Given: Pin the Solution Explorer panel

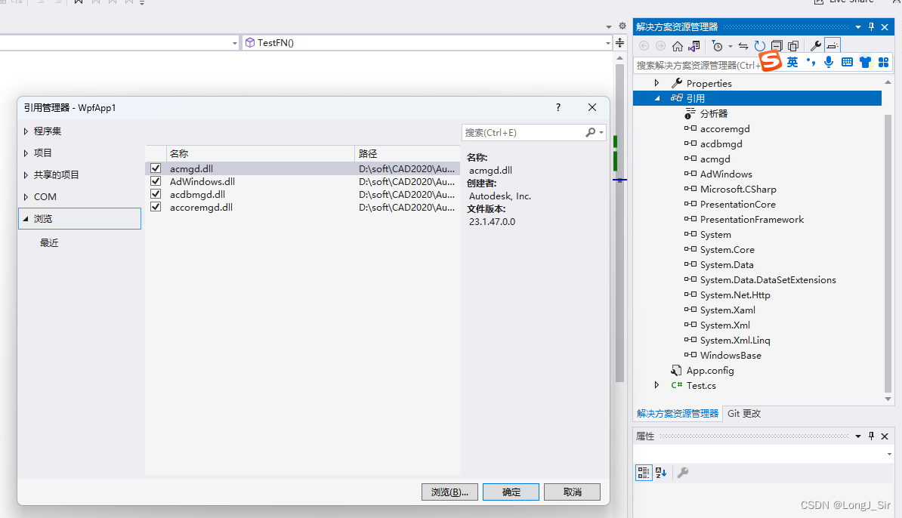Looking at the screenshot, I should 872,27.
